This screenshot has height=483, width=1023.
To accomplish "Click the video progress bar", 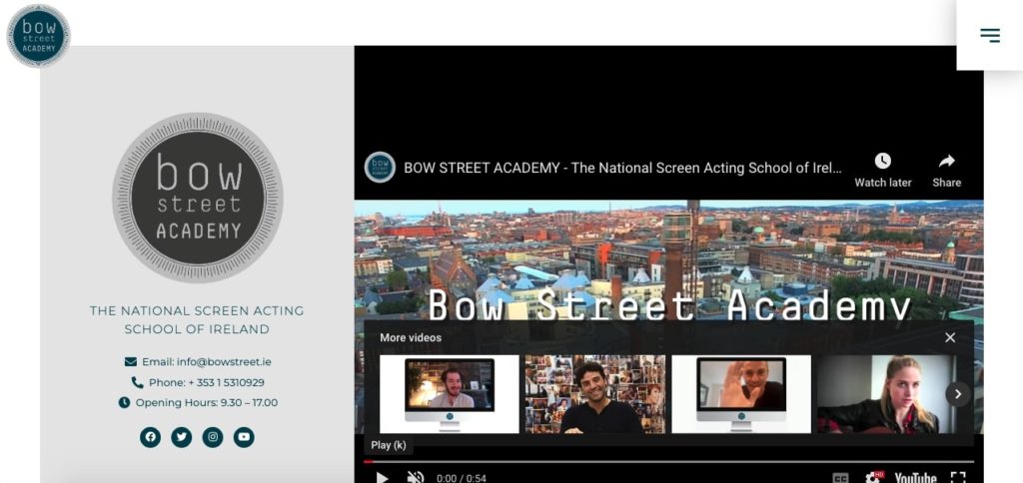I will click(x=659, y=462).
